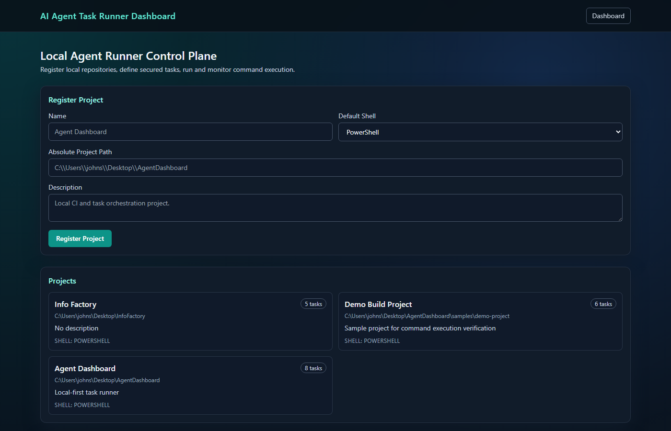
Task: Click the AI Agent Task Runner Dashboard title
Action: point(108,16)
